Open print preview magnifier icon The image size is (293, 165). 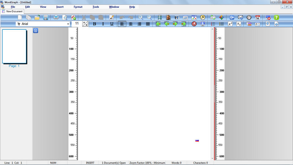[x=65, y=17]
